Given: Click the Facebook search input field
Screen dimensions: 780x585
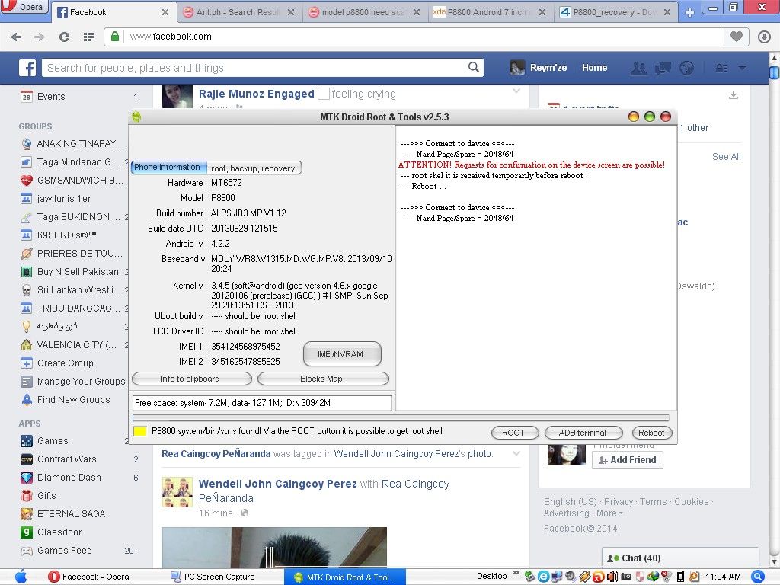Looking at the screenshot, I should pos(255,68).
